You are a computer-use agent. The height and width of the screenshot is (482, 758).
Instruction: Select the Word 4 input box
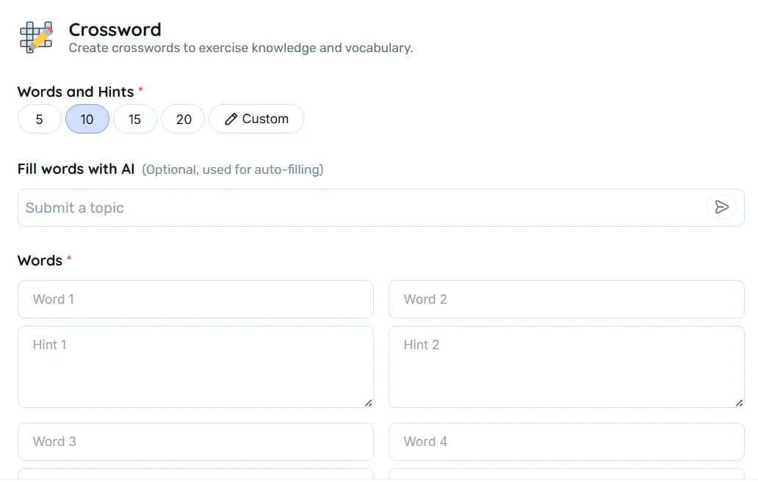tap(566, 442)
